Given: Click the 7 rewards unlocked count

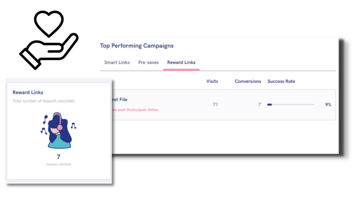Looking at the screenshot, I should (x=58, y=157).
